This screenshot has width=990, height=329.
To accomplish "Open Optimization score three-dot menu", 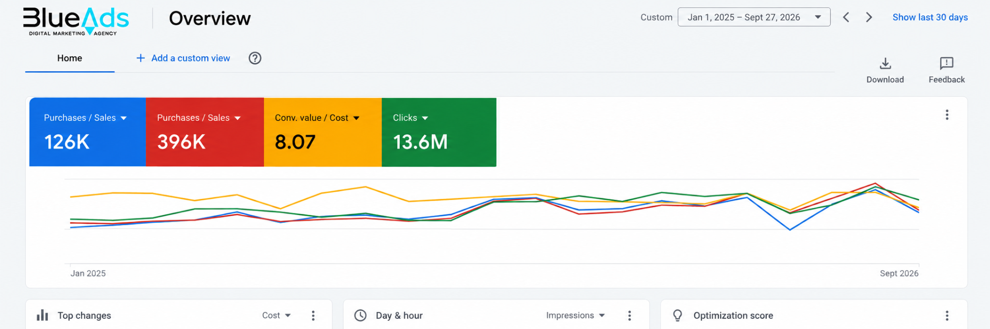I will pos(947,315).
